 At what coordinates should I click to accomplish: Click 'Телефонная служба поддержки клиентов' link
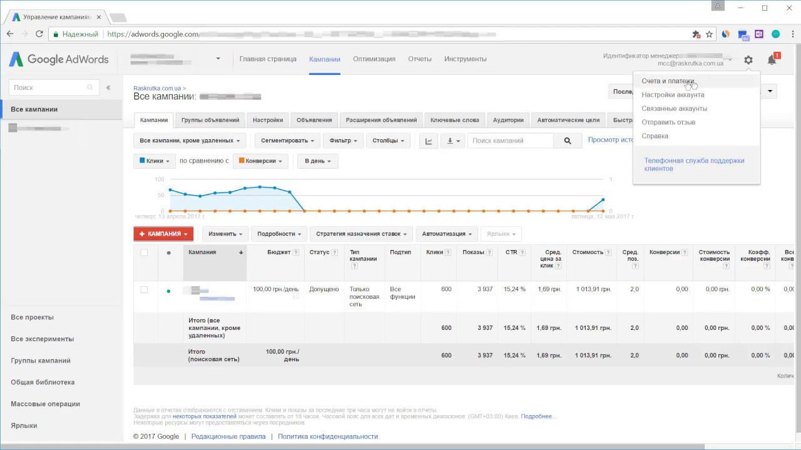point(694,164)
